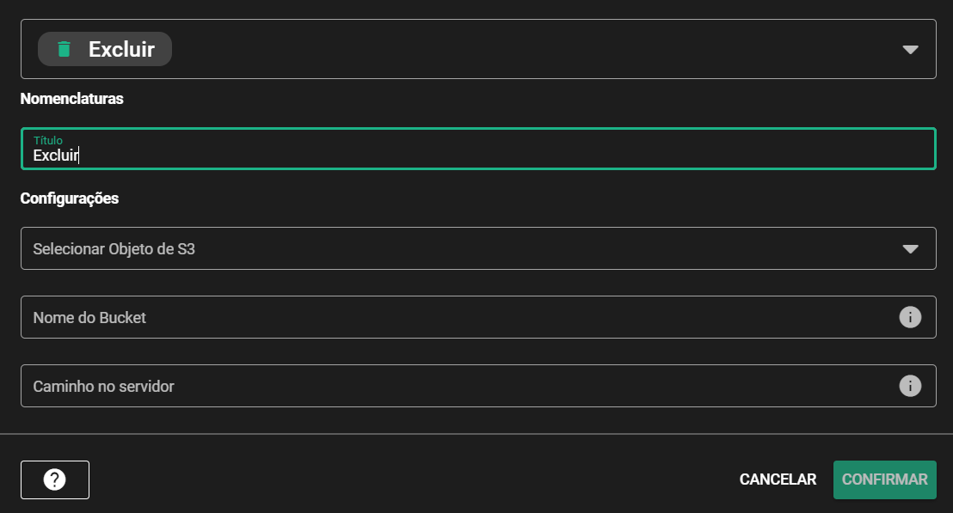Click the info icon for Nome do Bucket
The height and width of the screenshot is (513, 953).
910,317
